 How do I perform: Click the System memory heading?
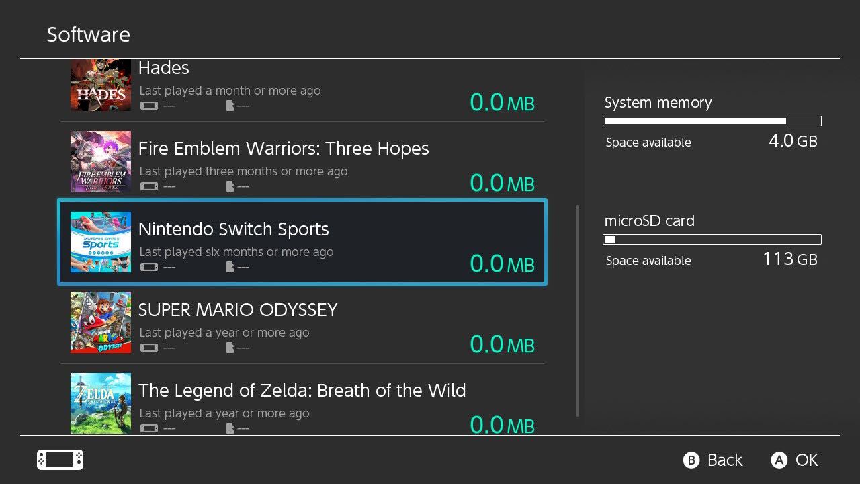658,103
